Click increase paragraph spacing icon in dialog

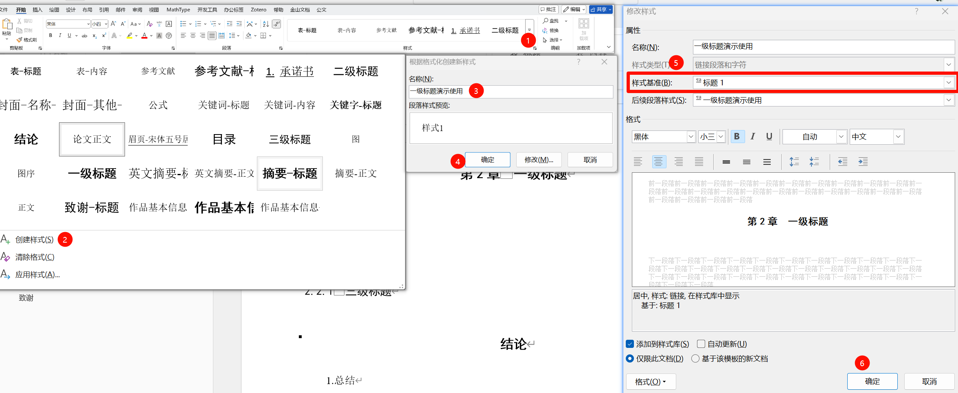(x=794, y=162)
